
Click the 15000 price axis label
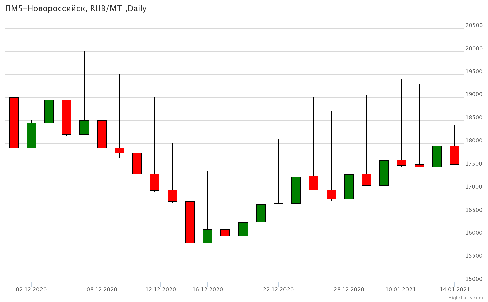tap(474, 279)
